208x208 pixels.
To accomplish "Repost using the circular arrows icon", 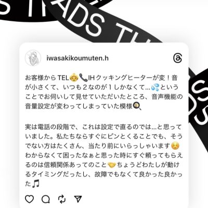I will click(62, 199).
